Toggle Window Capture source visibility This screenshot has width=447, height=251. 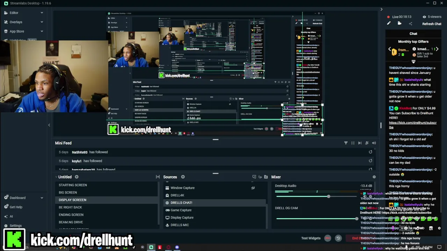tap(253, 188)
